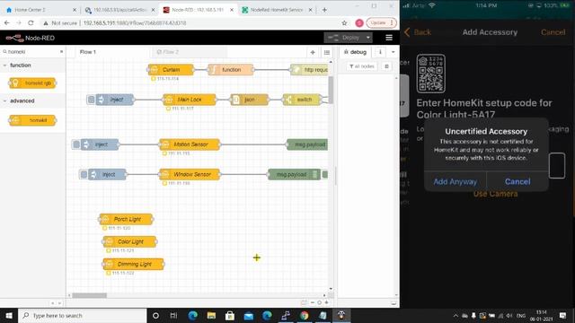The width and height of the screenshot is (575, 323).
Task: Toggle the Window Sensor debug node output button
Action: pos(325,174)
